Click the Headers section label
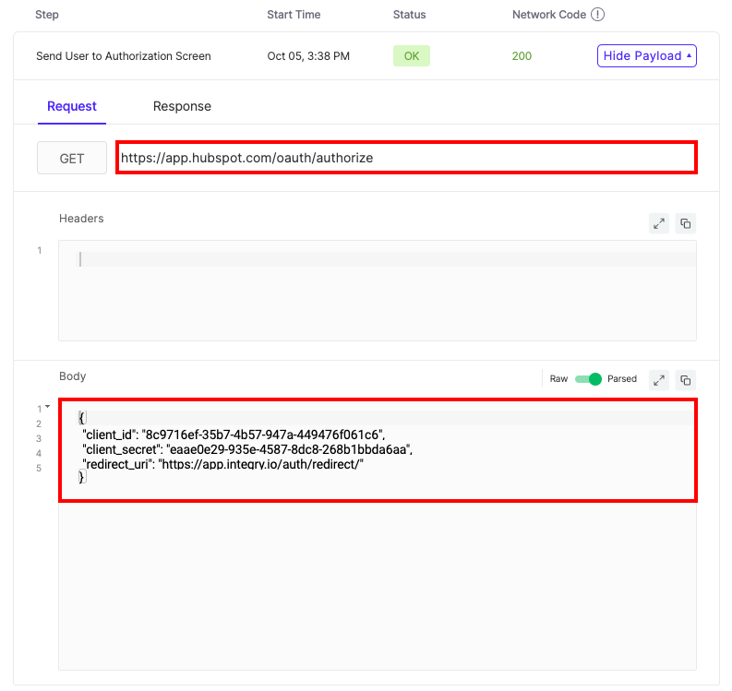 click(x=81, y=219)
